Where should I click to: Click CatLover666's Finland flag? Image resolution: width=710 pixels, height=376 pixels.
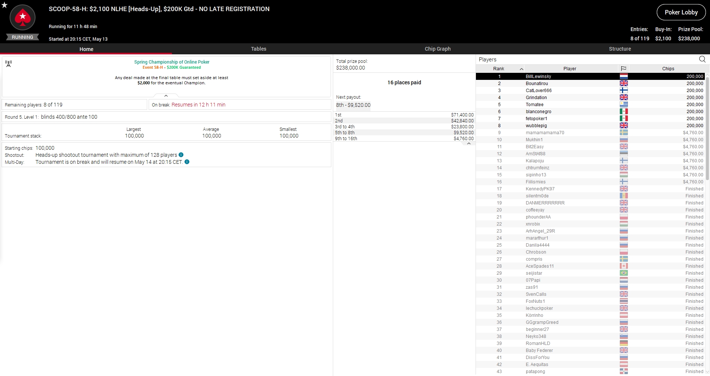[624, 91]
